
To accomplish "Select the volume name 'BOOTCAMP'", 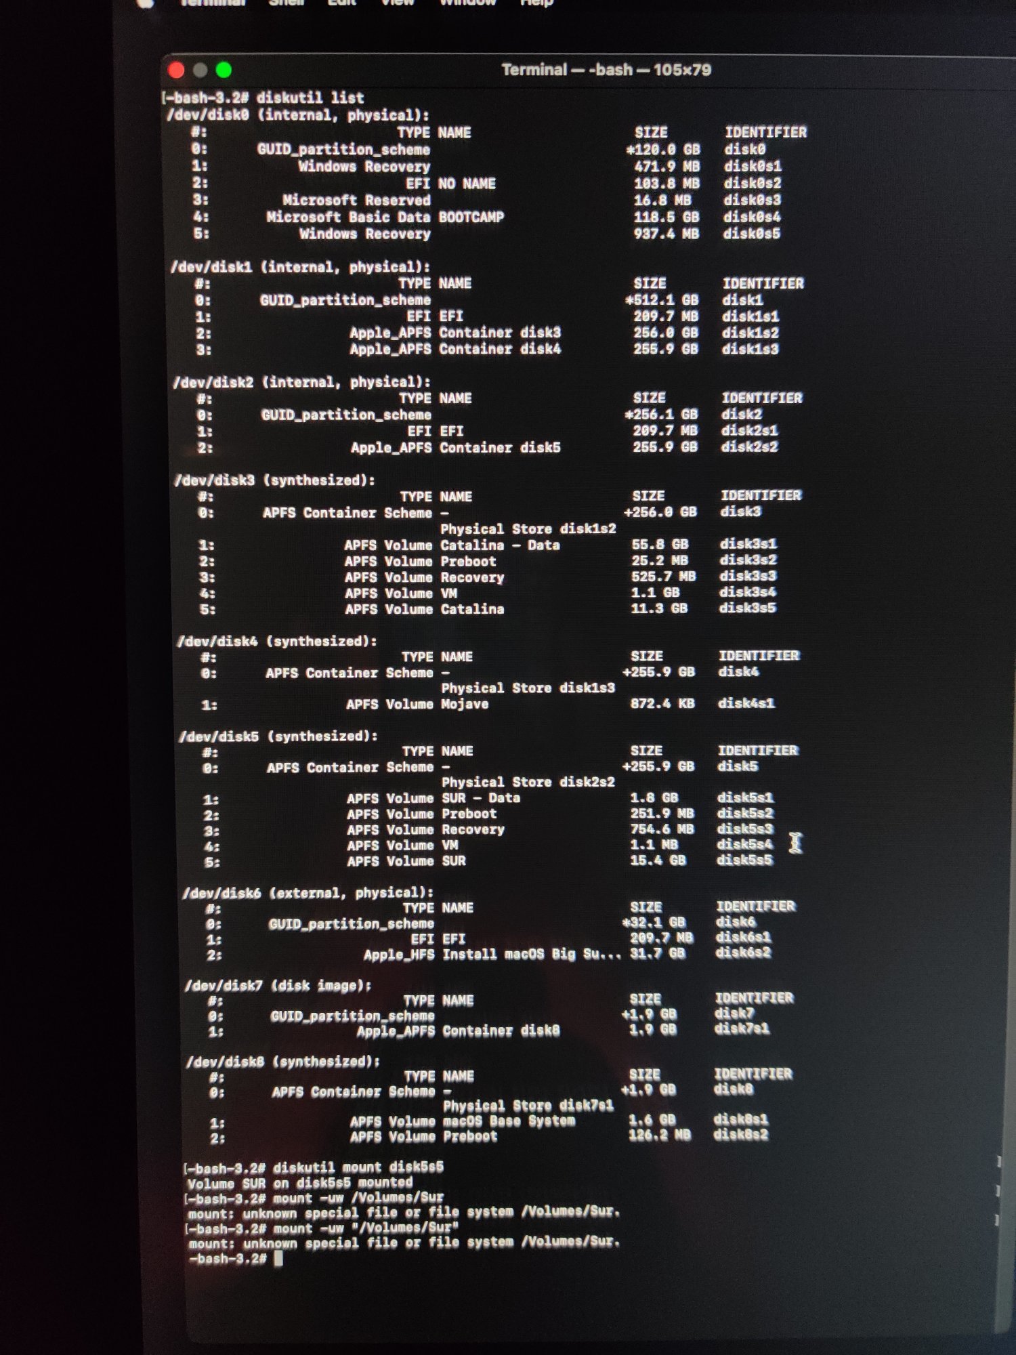I will click(471, 217).
